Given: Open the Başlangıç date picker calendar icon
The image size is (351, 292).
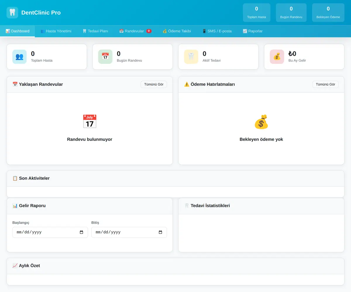Looking at the screenshot, I should tap(82, 232).
